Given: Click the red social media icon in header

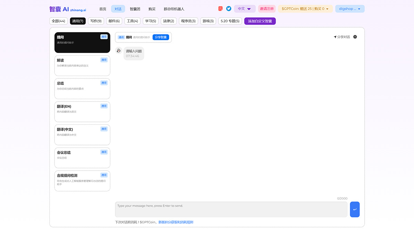Looking at the screenshot, I should click(x=220, y=8).
